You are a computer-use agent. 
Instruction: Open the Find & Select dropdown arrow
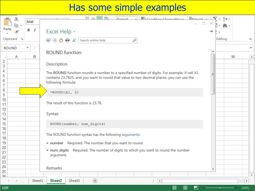[x=229, y=26]
